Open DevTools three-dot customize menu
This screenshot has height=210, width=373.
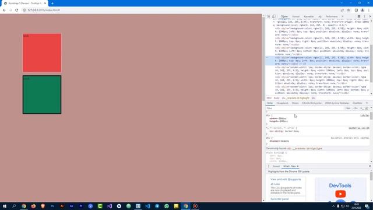[364, 16]
